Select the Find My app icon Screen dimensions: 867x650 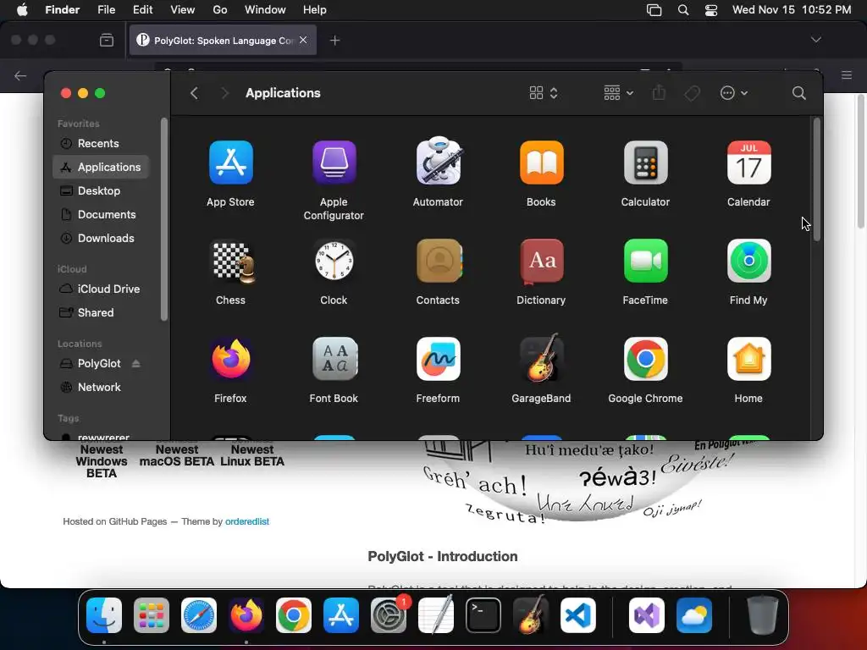[x=748, y=261]
